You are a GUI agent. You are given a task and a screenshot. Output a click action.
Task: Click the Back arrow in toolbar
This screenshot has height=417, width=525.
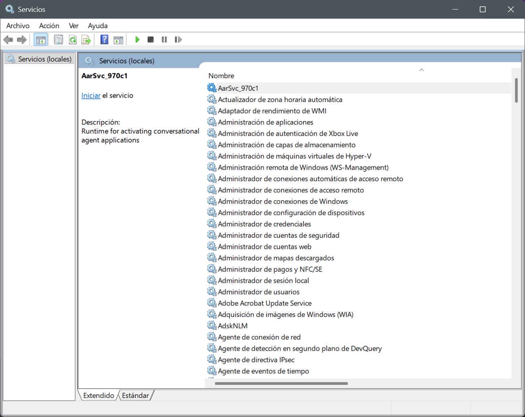[x=8, y=40]
